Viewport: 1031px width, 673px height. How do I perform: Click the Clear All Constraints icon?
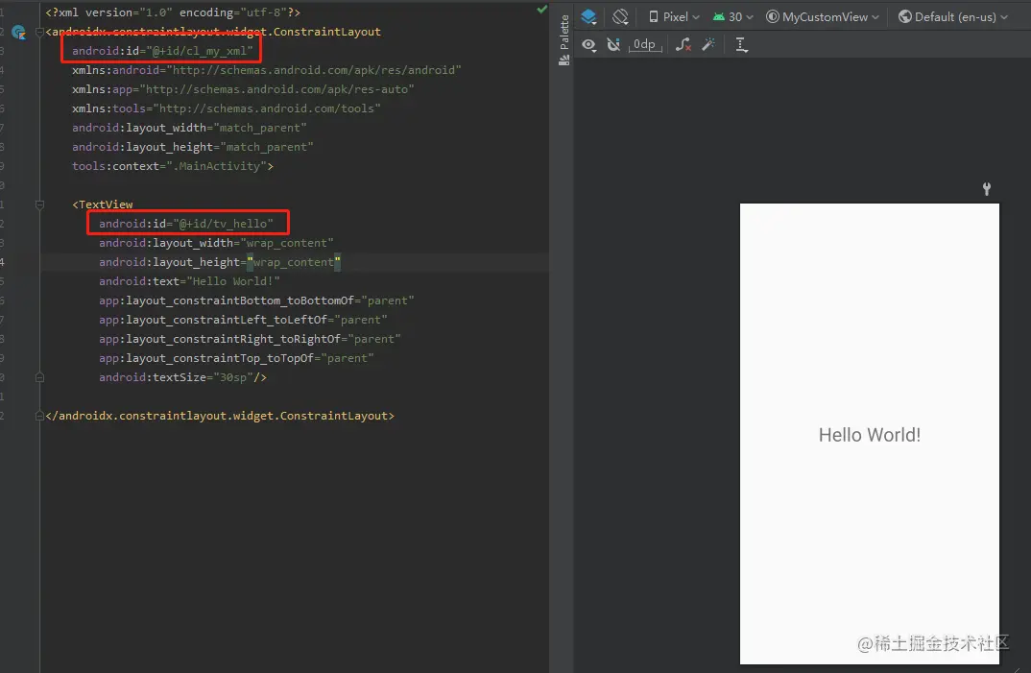683,45
